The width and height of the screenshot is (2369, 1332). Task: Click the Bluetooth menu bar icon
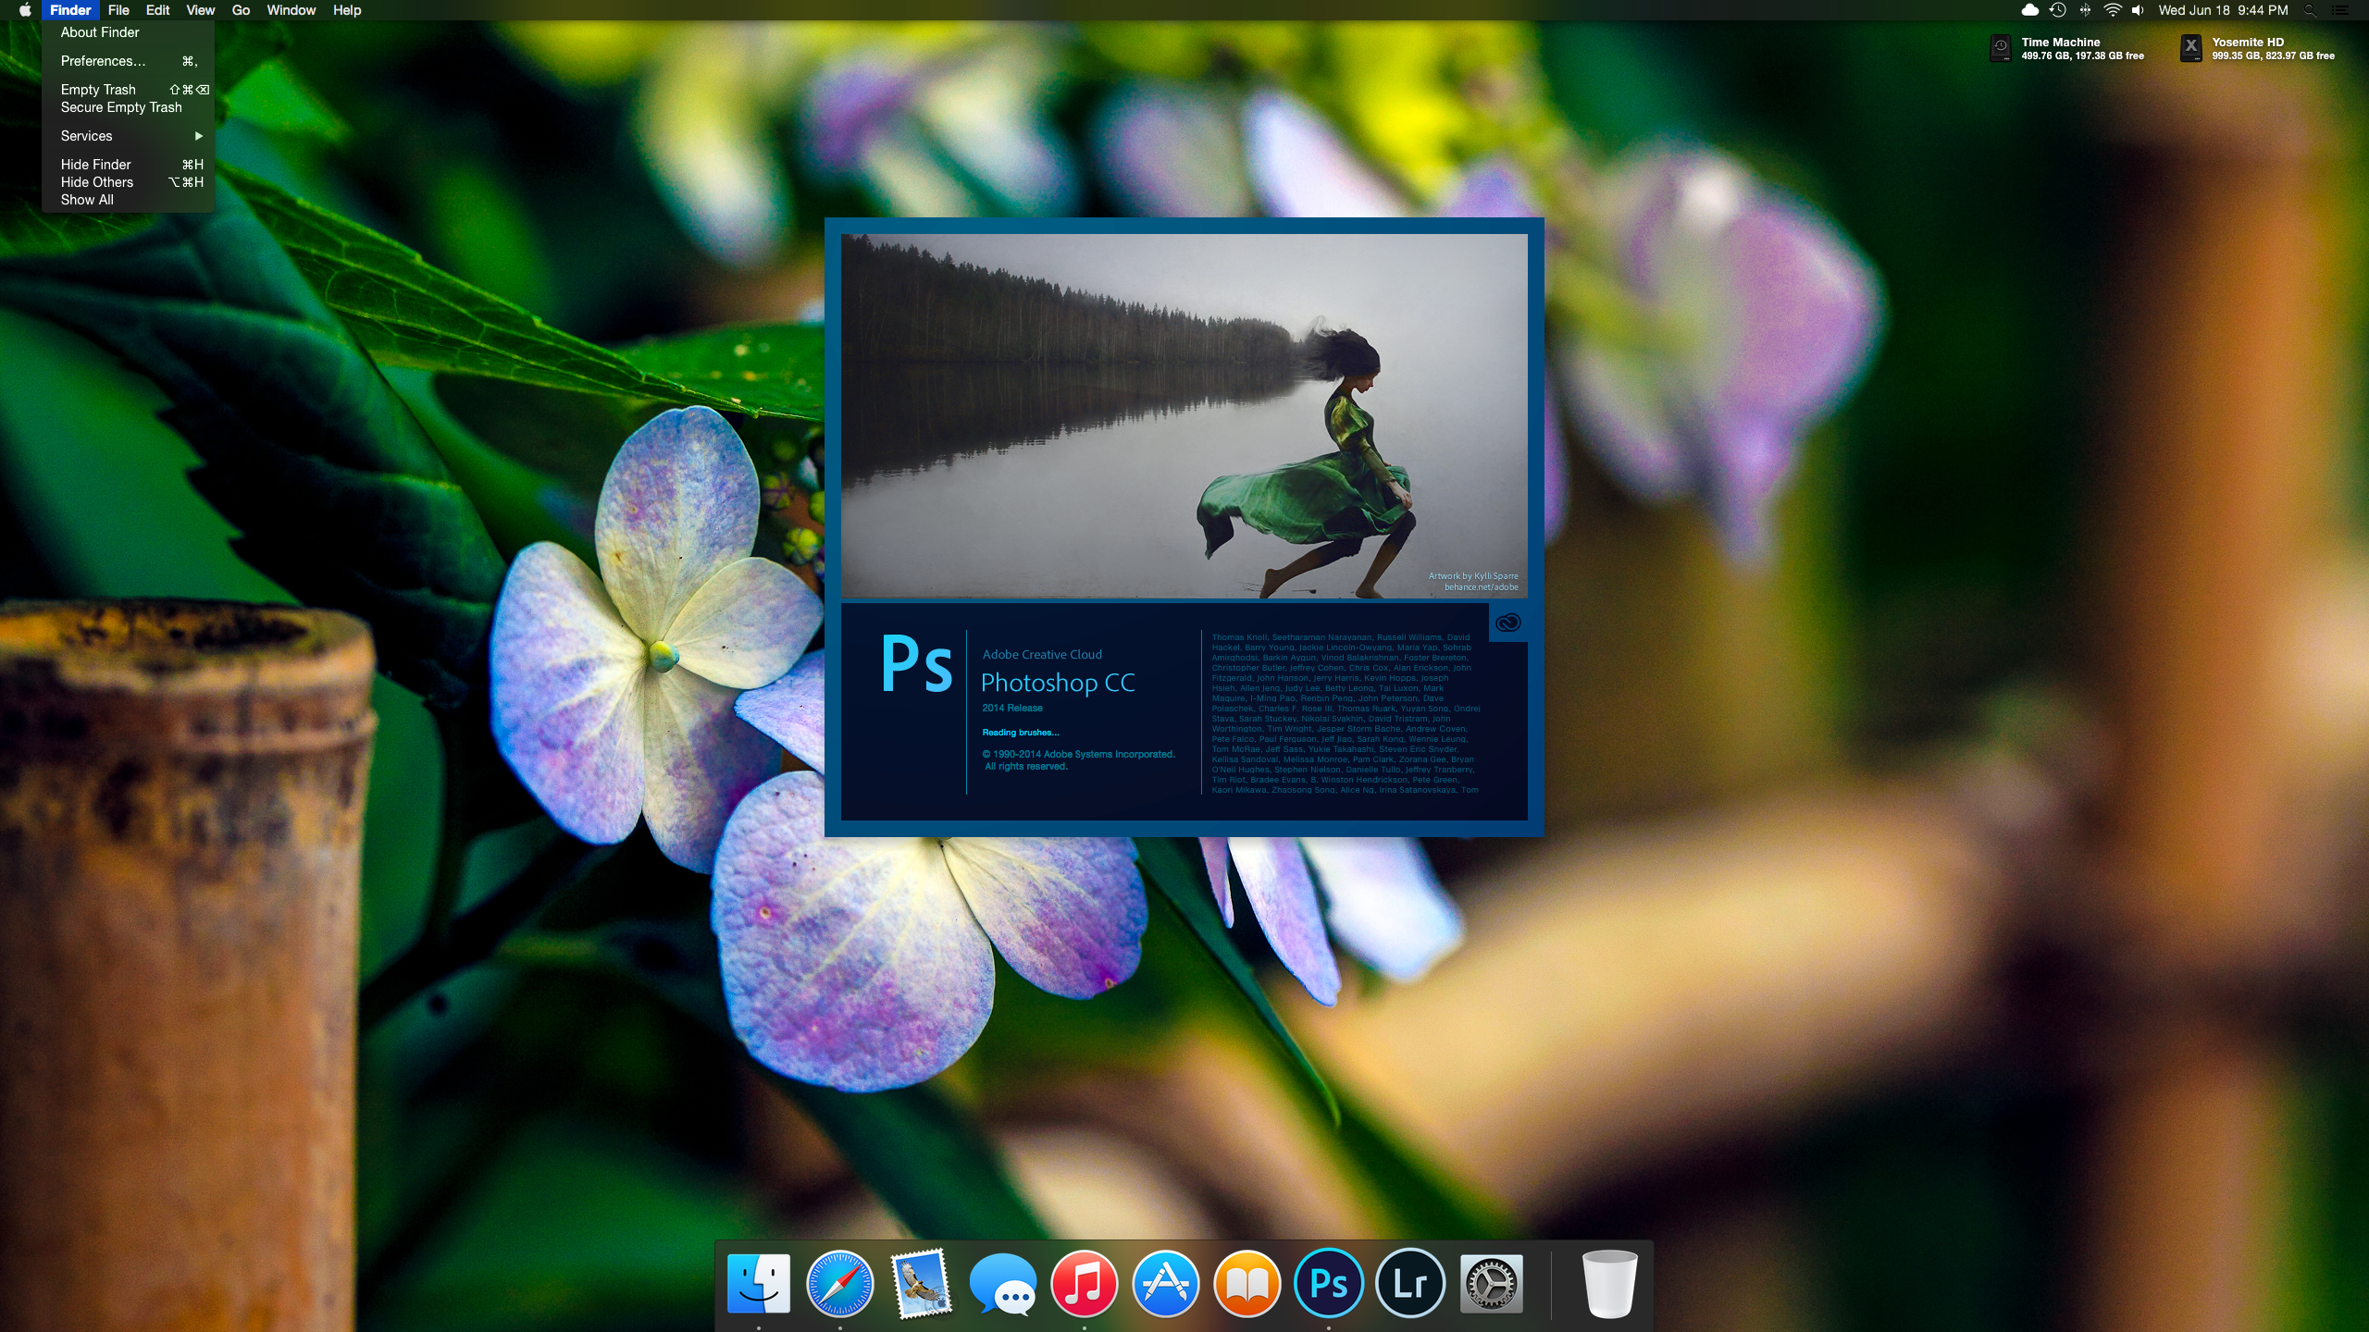click(2085, 10)
